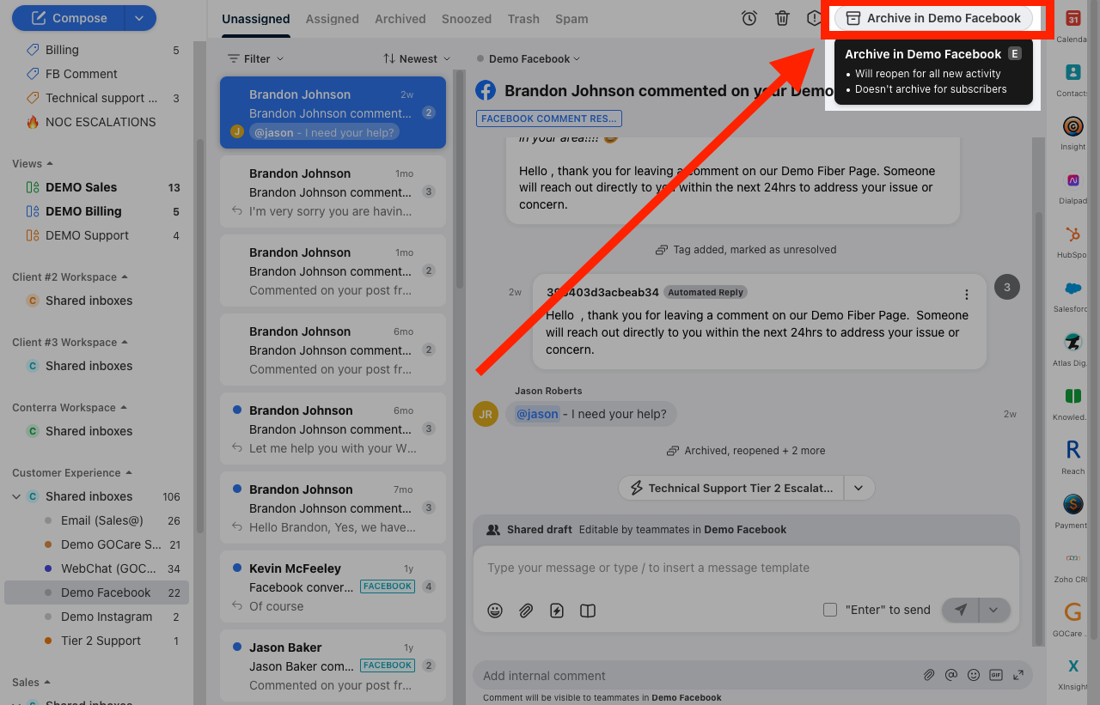Image resolution: width=1100 pixels, height=705 pixels.
Task: Collapse the Views section
Action: tap(33, 163)
